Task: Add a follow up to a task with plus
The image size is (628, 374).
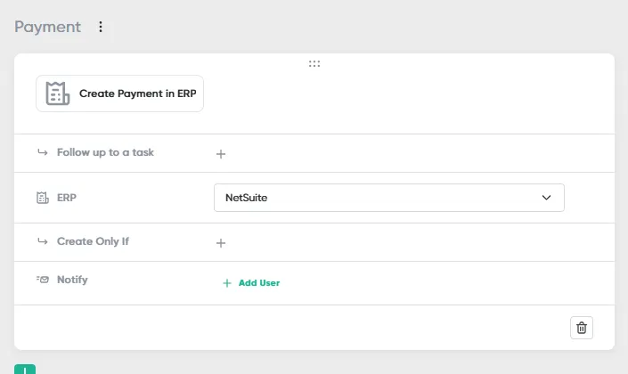Action: tap(221, 154)
